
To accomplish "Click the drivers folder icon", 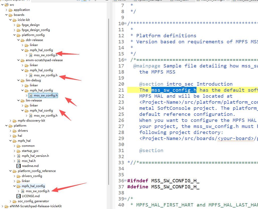I will (x=15, y=131).
